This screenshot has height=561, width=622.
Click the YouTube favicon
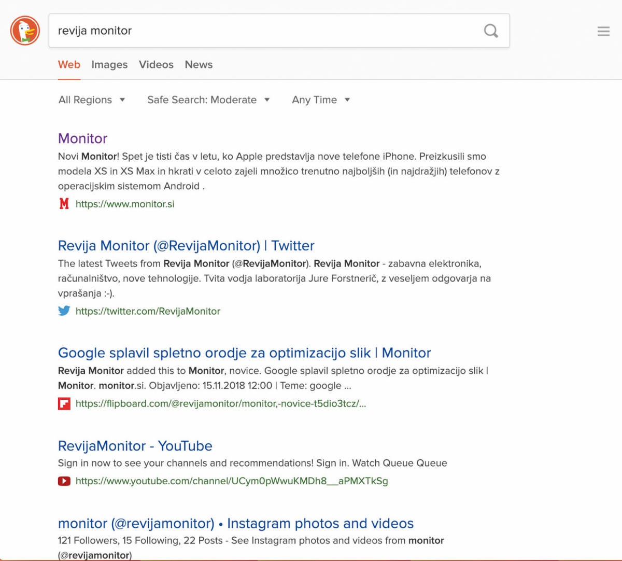pos(64,481)
